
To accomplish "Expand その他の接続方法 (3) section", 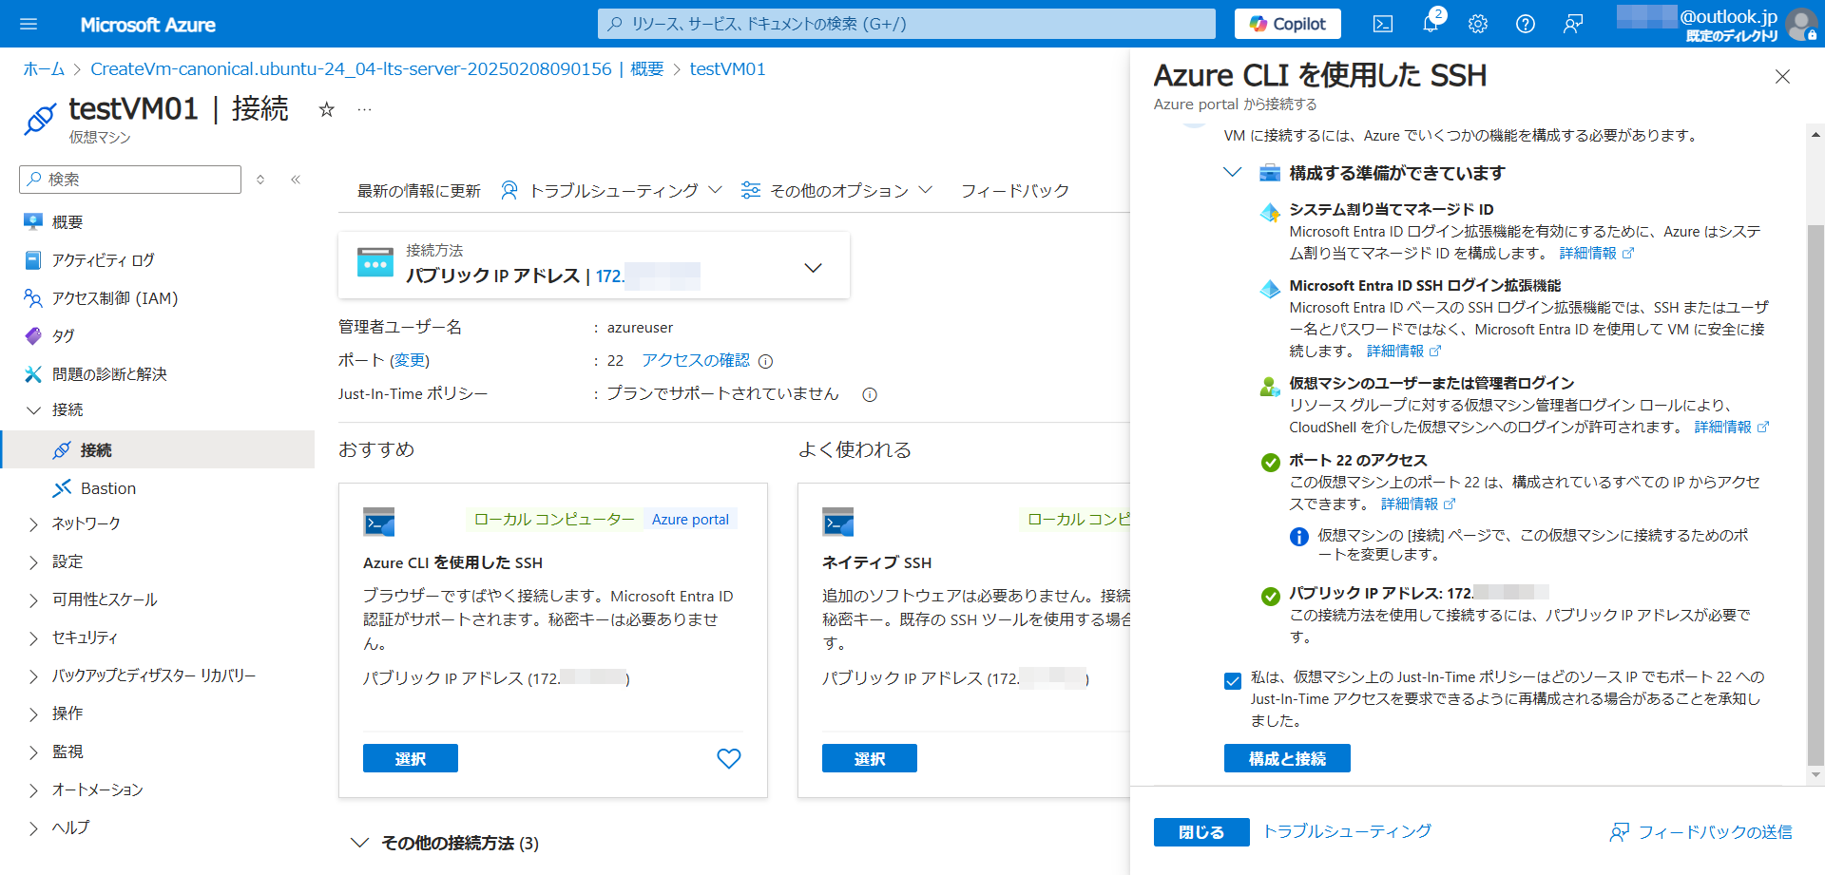I will click(x=359, y=843).
